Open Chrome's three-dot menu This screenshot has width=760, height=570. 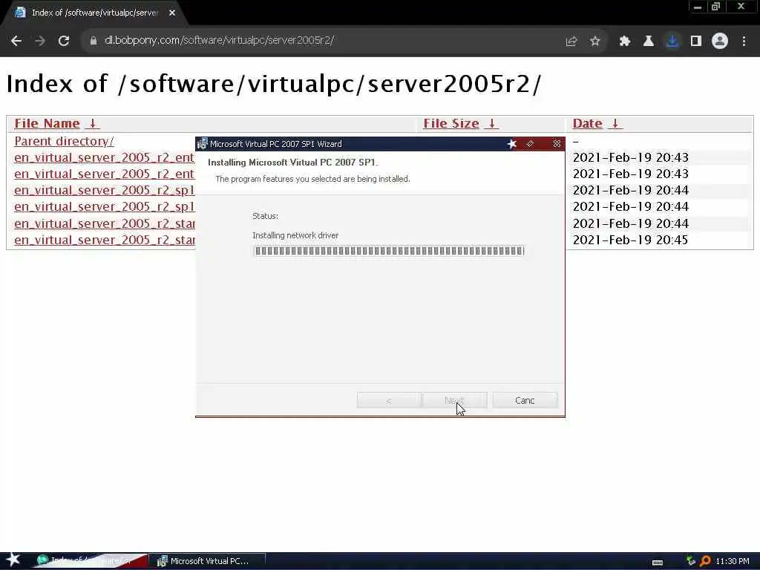pyautogui.click(x=744, y=42)
